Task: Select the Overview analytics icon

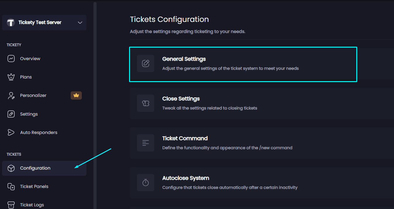Action: click(11, 58)
